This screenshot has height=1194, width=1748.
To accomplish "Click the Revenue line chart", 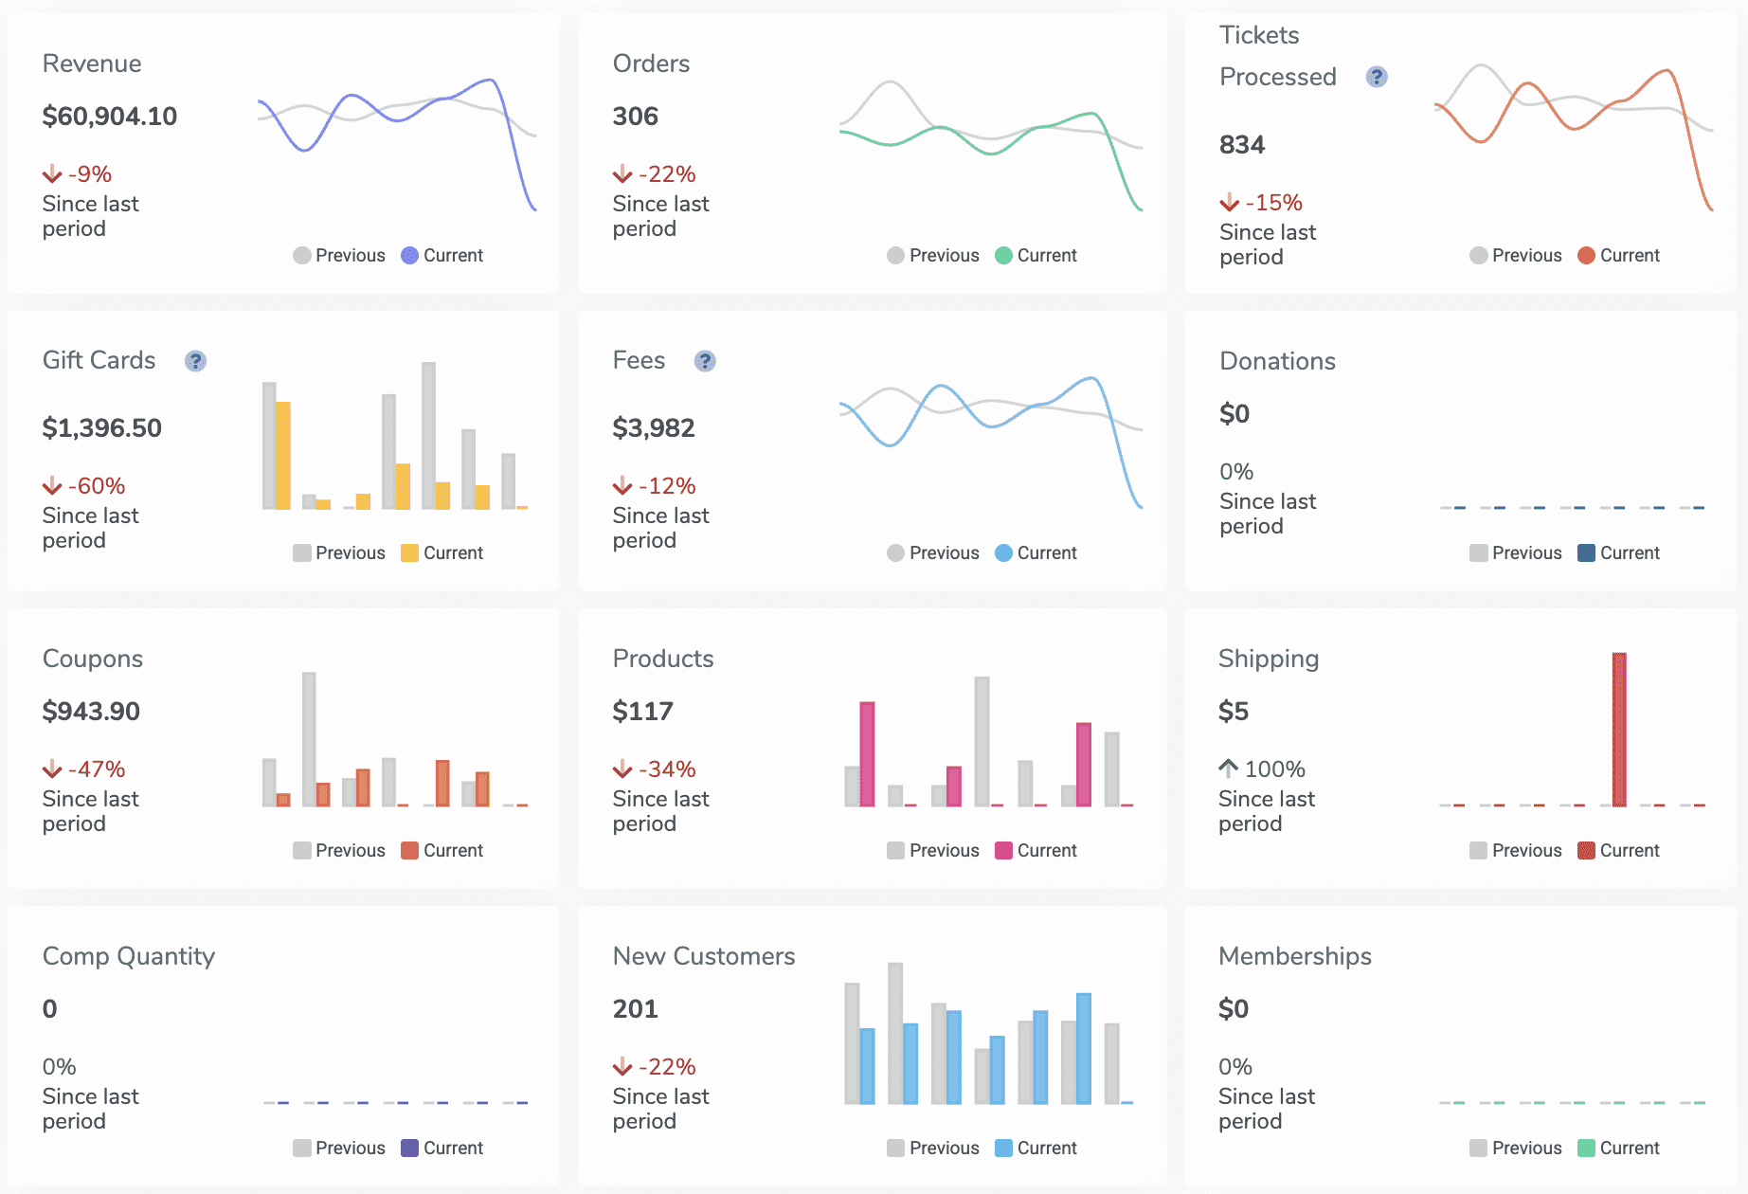I will [397, 144].
